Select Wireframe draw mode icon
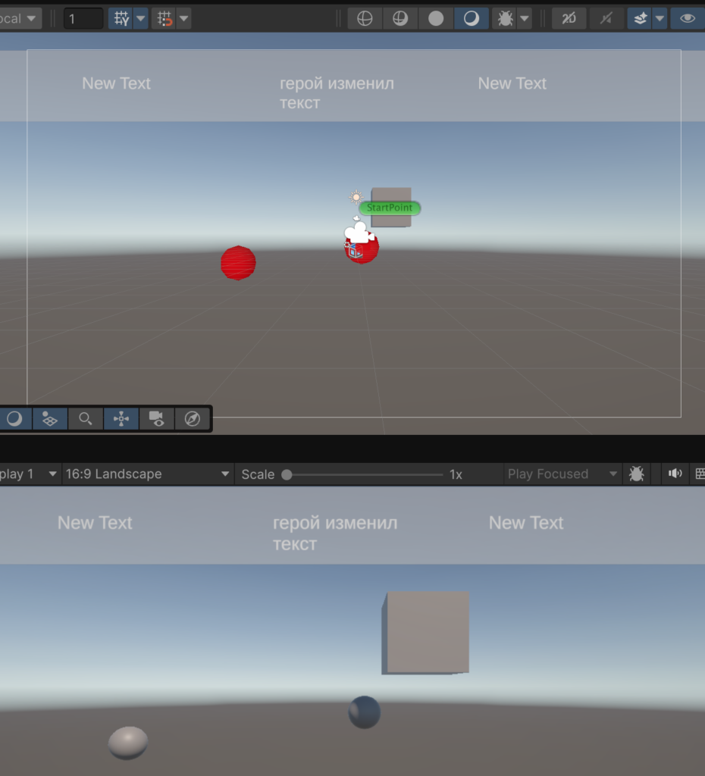The image size is (705, 776). point(365,19)
